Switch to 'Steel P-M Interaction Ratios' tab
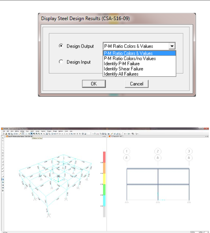This screenshot has height=233, width=210. (19, 136)
